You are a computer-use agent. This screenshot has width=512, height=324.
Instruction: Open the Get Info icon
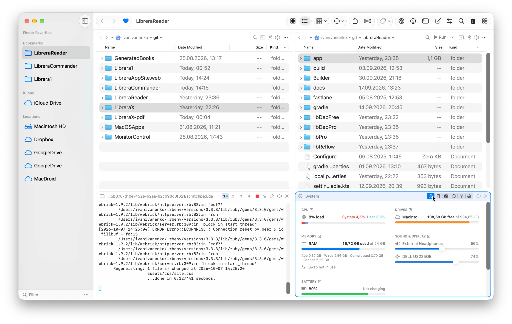click(413, 21)
